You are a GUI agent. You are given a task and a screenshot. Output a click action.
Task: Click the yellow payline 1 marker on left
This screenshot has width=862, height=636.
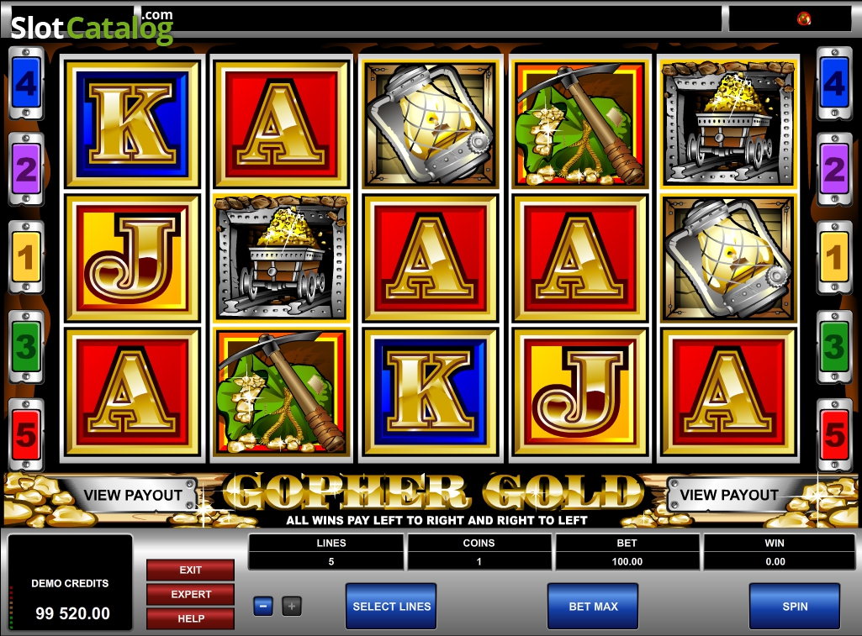point(26,257)
